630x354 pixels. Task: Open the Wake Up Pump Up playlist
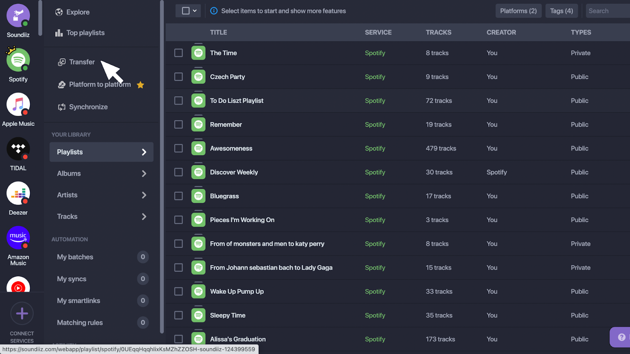237,291
